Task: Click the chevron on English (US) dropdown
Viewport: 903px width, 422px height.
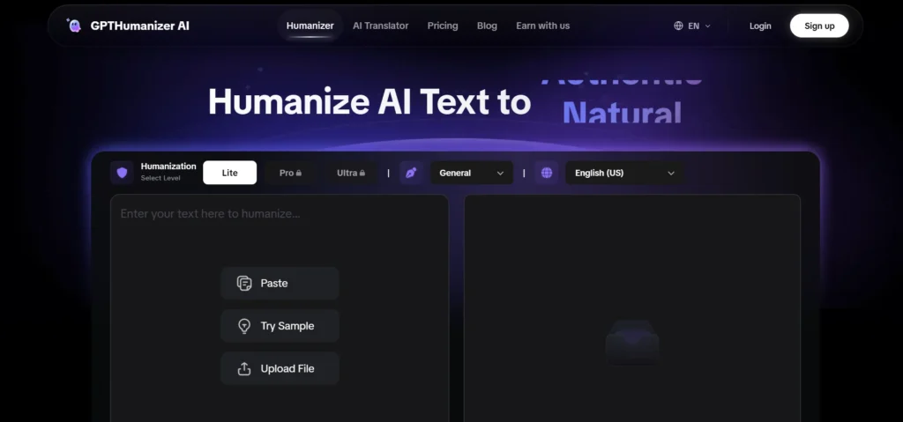Action: coord(671,174)
